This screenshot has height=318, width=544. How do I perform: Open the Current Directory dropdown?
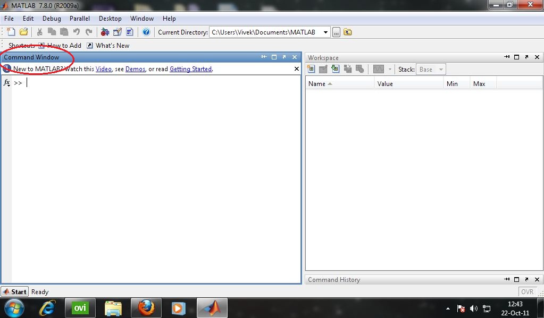pos(326,32)
